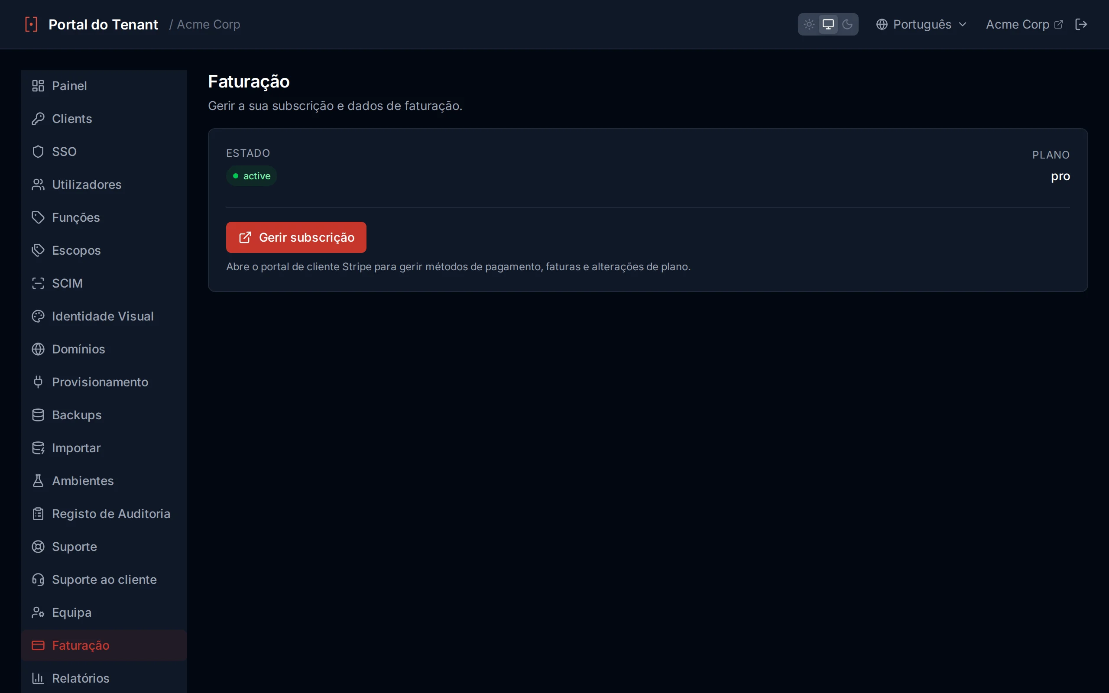Click the logout icon in header
1109x693 pixels.
(1080, 24)
